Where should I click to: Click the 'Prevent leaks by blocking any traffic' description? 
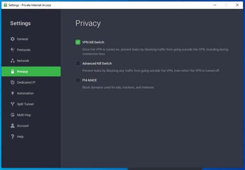pos(151,70)
